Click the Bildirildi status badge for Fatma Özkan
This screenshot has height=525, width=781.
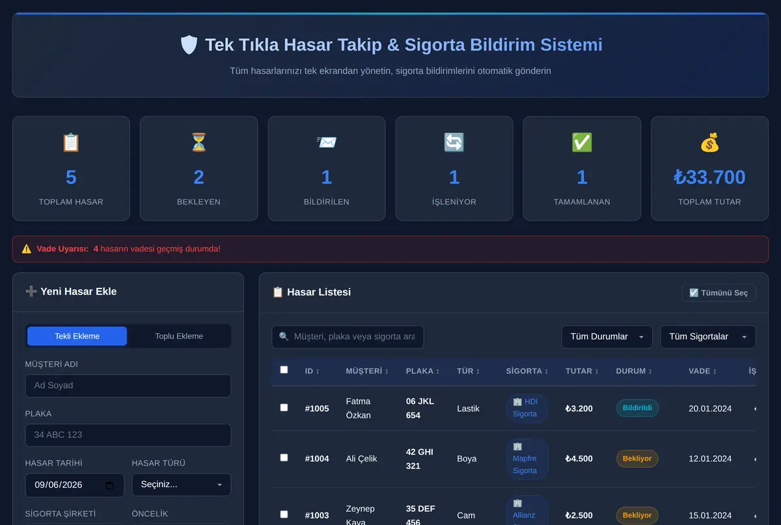tap(637, 408)
